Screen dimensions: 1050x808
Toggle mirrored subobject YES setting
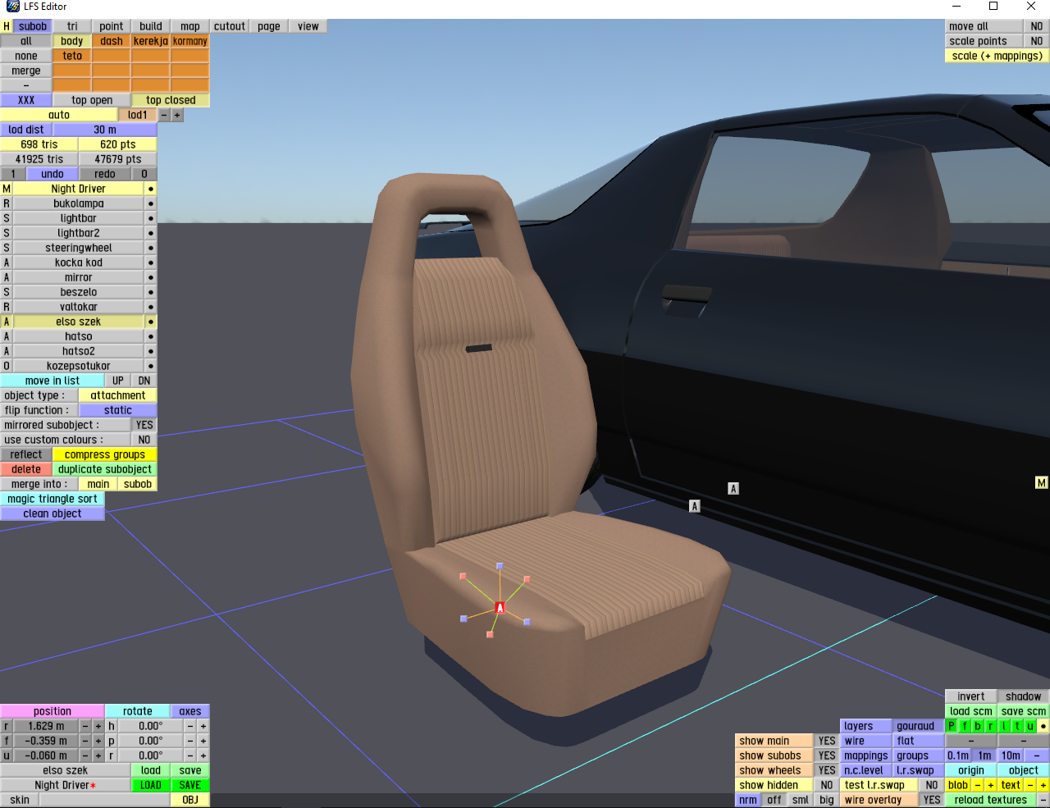(x=144, y=425)
